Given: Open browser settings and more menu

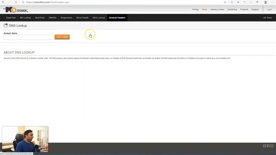Looking at the screenshot, I should click(x=272, y=2).
